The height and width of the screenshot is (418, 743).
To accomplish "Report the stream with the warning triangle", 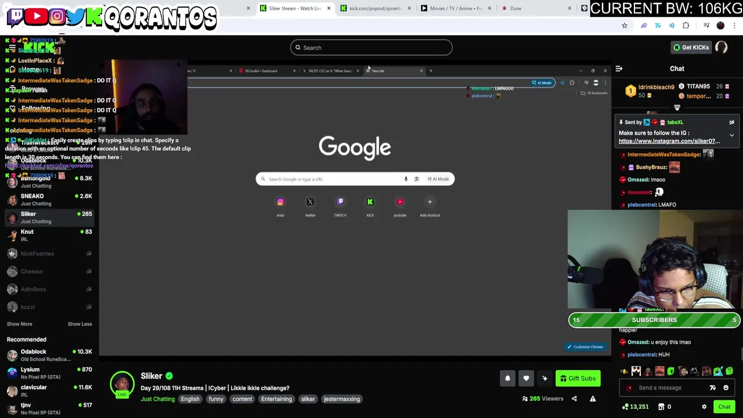I will [593, 399].
